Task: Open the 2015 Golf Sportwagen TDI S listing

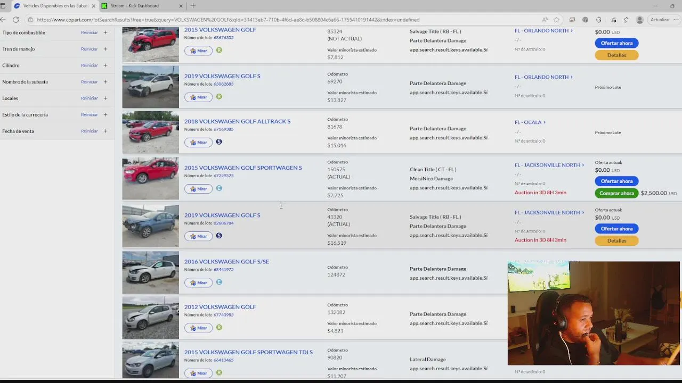Action: click(248, 352)
